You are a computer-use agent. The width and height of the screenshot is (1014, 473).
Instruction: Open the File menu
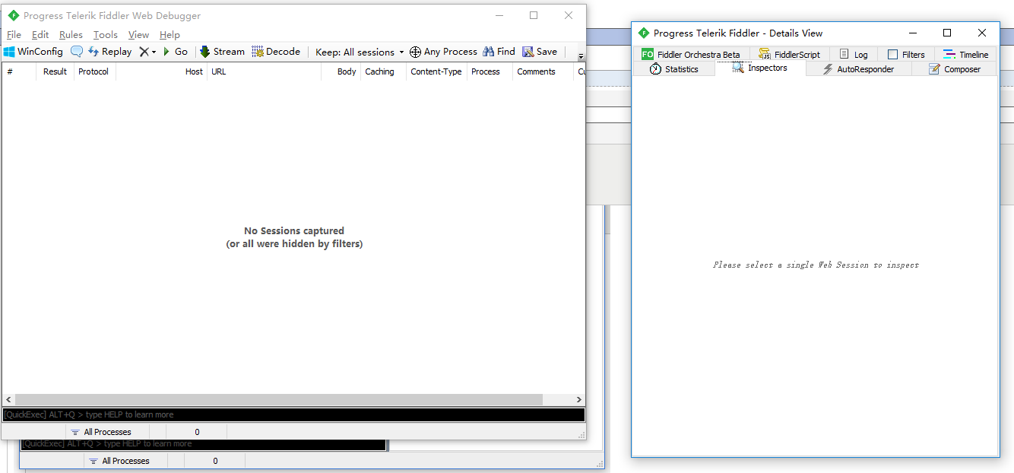14,35
